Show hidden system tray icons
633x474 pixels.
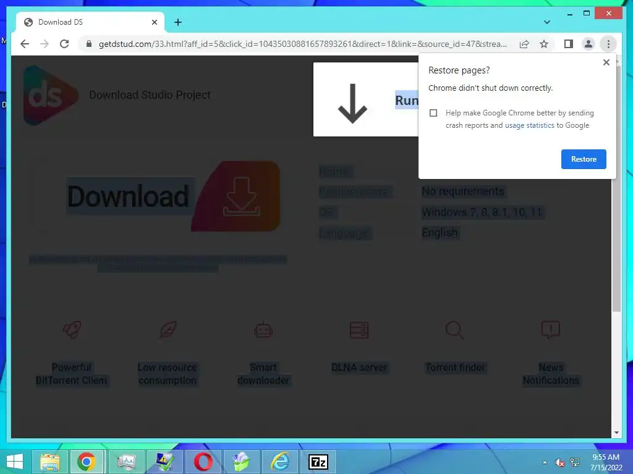[x=545, y=462]
